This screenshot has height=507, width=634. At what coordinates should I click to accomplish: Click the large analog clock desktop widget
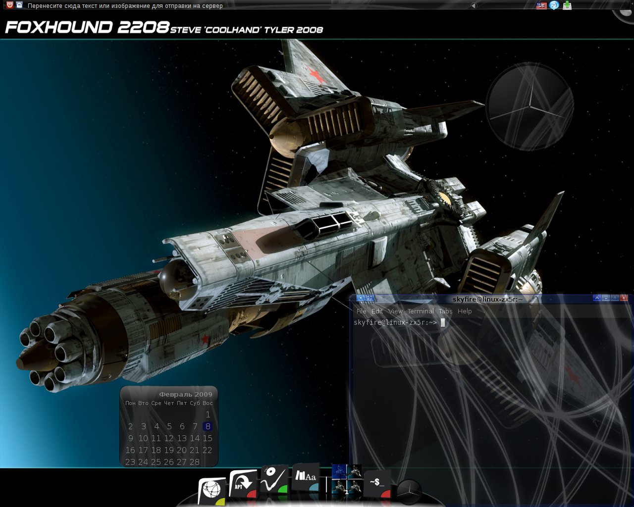pos(529,105)
